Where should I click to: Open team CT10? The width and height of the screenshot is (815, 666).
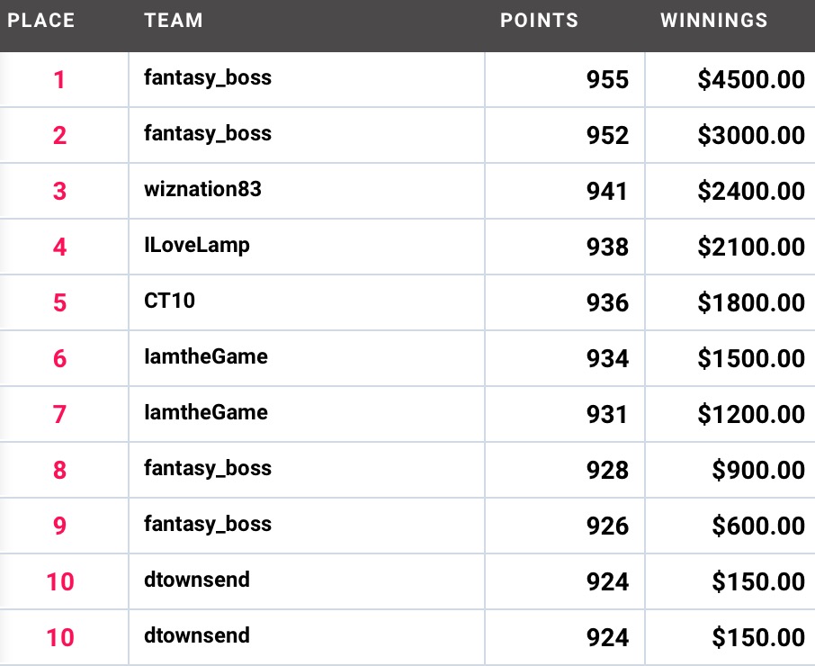coord(169,301)
